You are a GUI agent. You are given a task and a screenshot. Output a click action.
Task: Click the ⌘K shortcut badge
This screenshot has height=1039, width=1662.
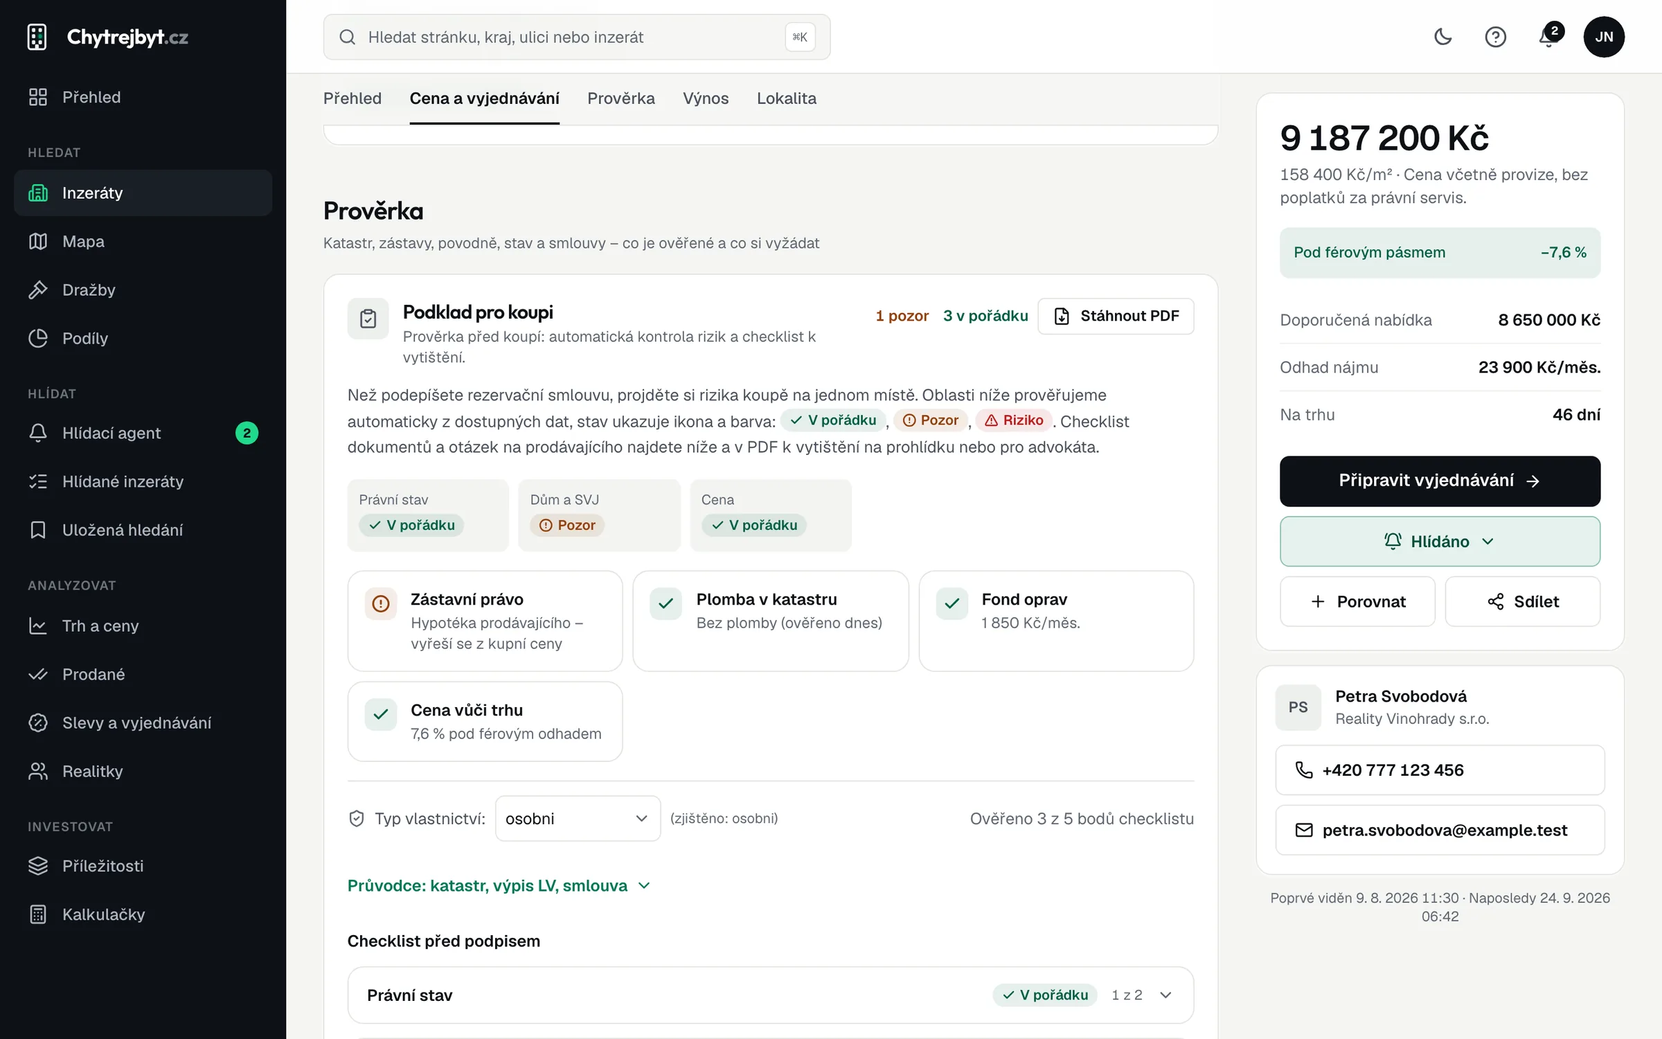[x=800, y=37]
